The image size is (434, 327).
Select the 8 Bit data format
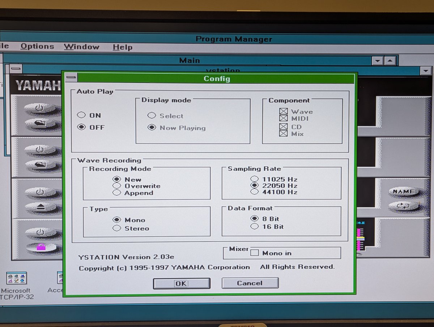tap(265, 219)
